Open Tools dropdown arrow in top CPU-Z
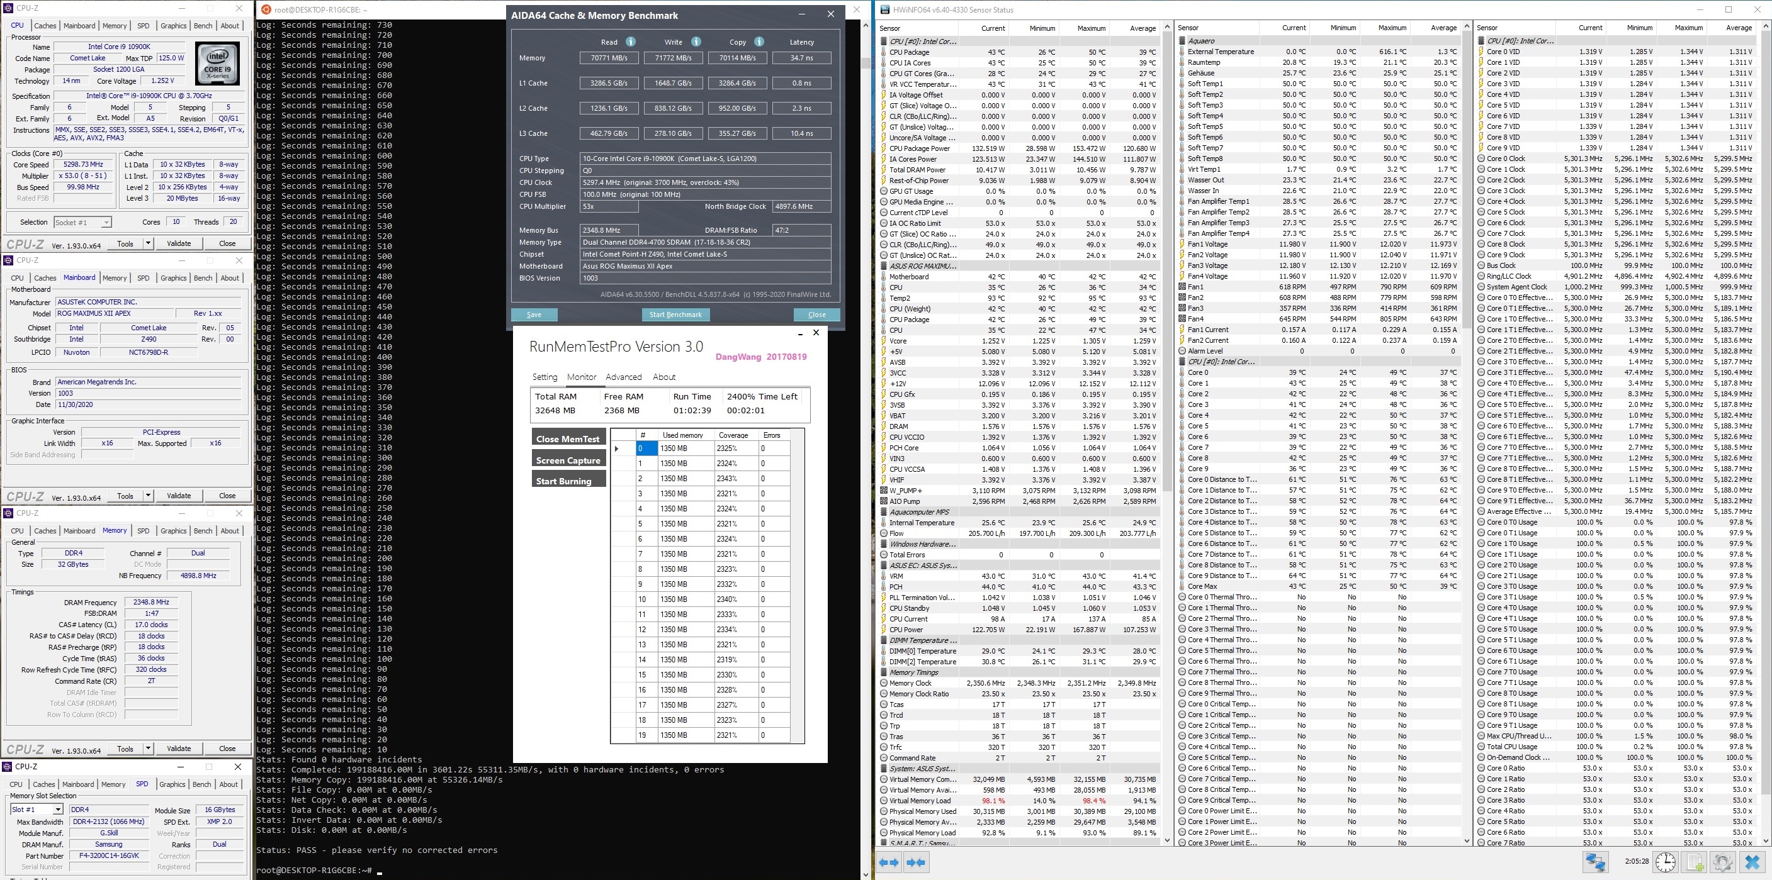The width and height of the screenshot is (1772, 880). pos(147,243)
